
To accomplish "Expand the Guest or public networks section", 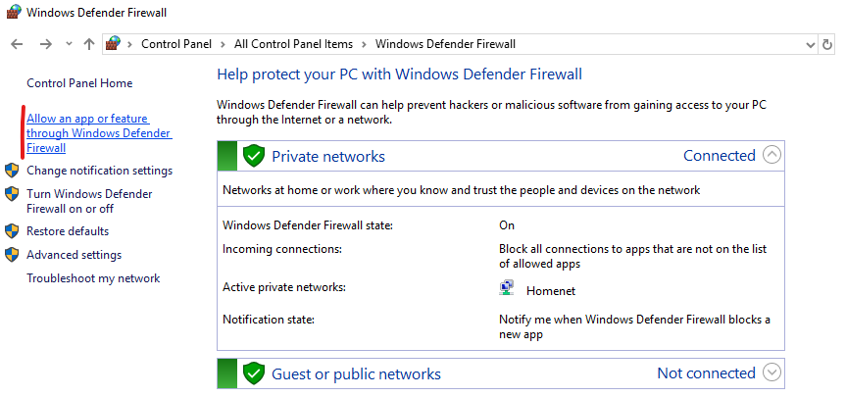I will tap(772, 372).
